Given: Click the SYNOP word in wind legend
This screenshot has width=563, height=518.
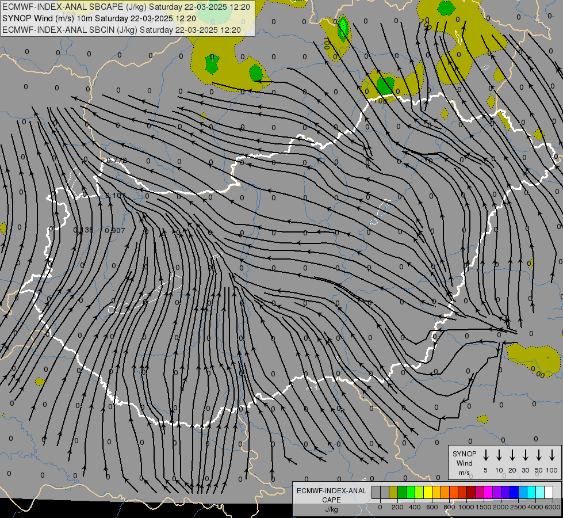Looking at the screenshot, I should (x=464, y=454).
